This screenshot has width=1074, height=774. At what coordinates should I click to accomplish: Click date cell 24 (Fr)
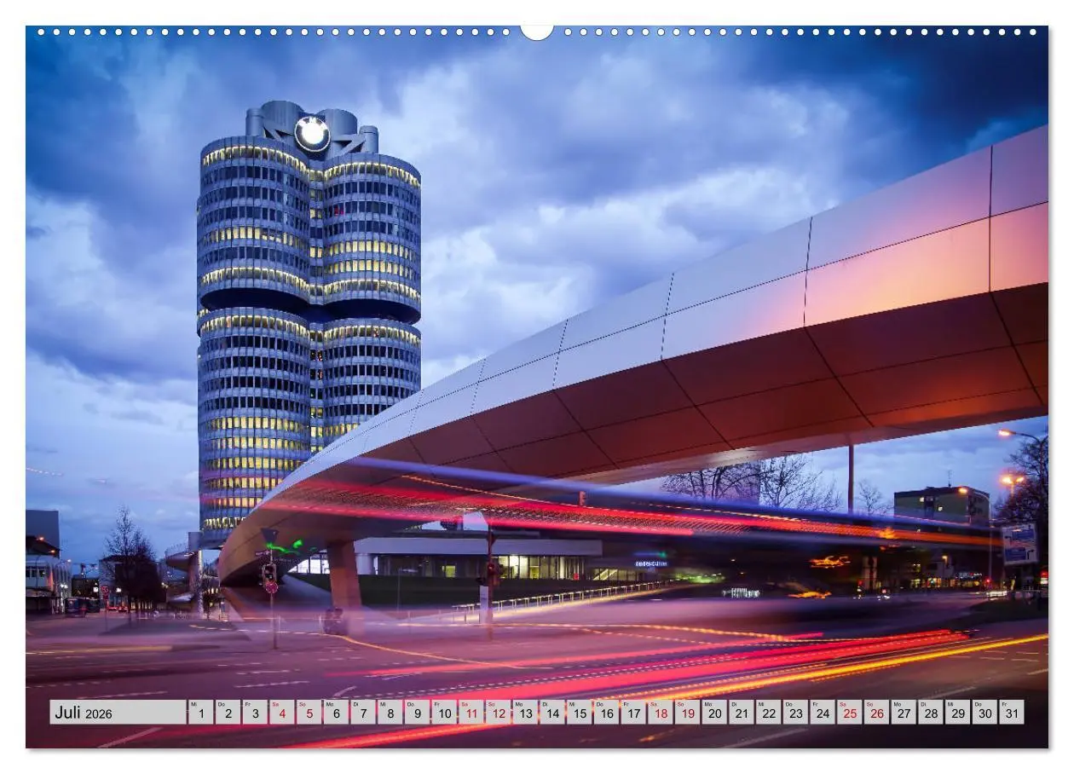(823, 713)
